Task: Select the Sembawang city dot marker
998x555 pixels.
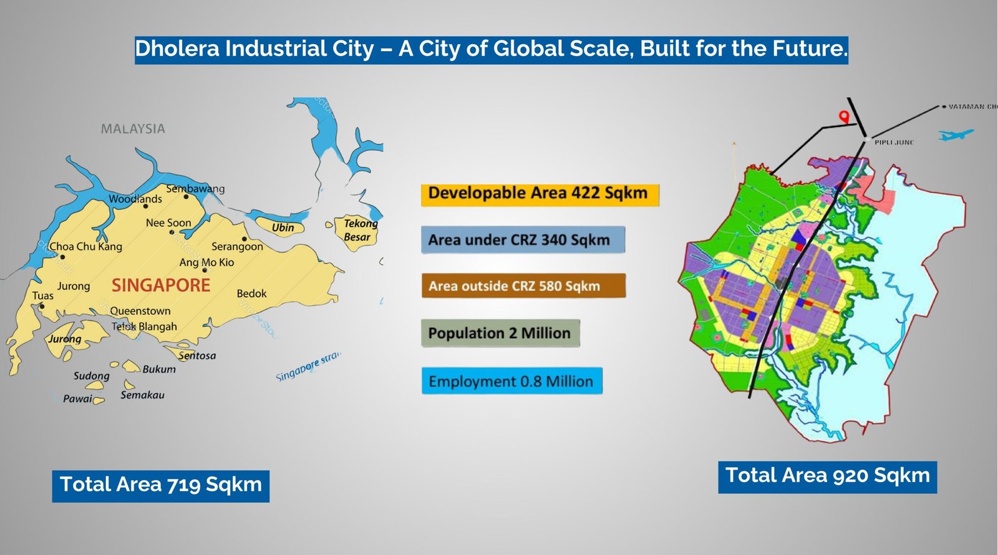Action: (x=186, y=197)
